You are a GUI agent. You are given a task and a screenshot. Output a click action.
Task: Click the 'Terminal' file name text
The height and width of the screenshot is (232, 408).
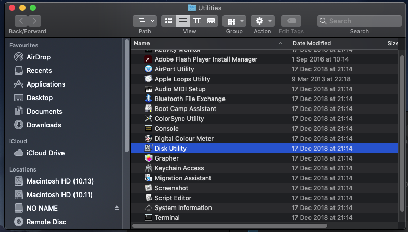coord(167,218)
